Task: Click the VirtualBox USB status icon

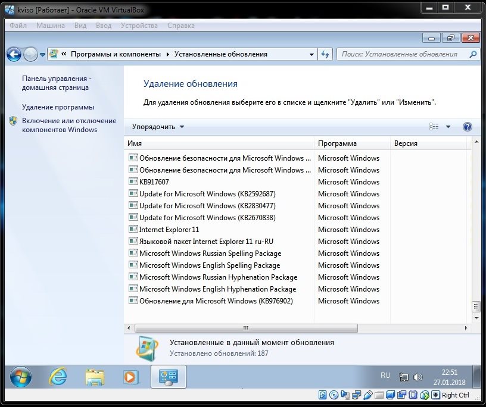Action: point(368,395)
